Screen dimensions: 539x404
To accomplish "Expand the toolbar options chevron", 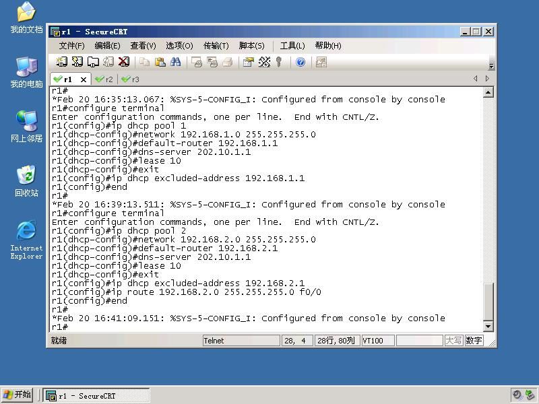I will tap(491, 66).
